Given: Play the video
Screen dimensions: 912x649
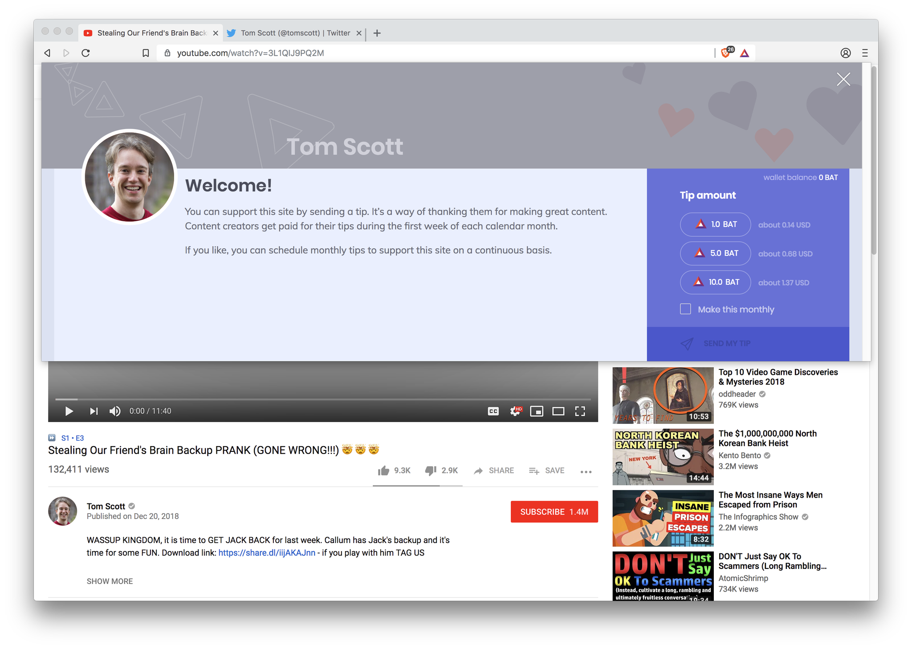Looking at the screenshot, I should click(x=69, y=411).
